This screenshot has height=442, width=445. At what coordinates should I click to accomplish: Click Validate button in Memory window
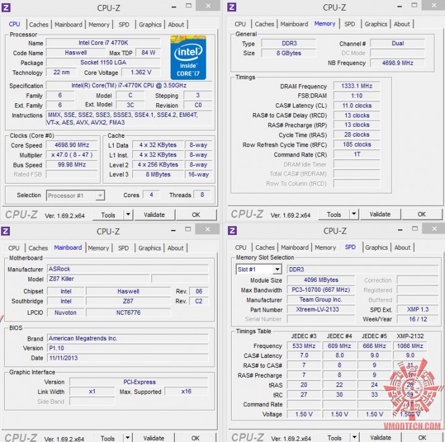380,214
